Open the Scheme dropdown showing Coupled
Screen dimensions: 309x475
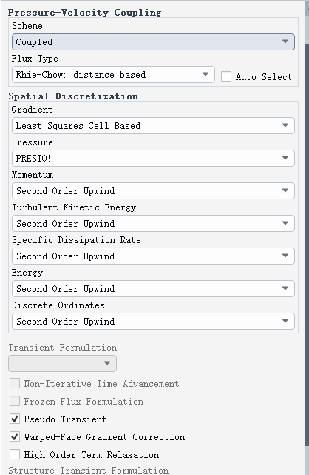[153, 41]
